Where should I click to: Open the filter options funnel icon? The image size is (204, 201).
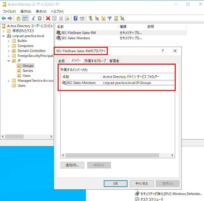(x=110, y=18)
